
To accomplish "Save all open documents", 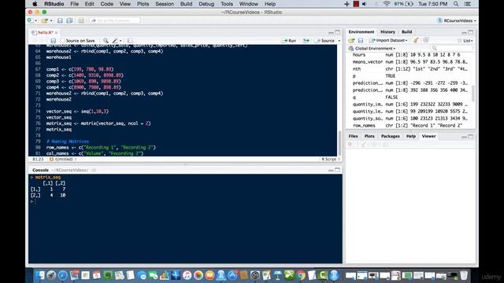I will click(69, 20).
